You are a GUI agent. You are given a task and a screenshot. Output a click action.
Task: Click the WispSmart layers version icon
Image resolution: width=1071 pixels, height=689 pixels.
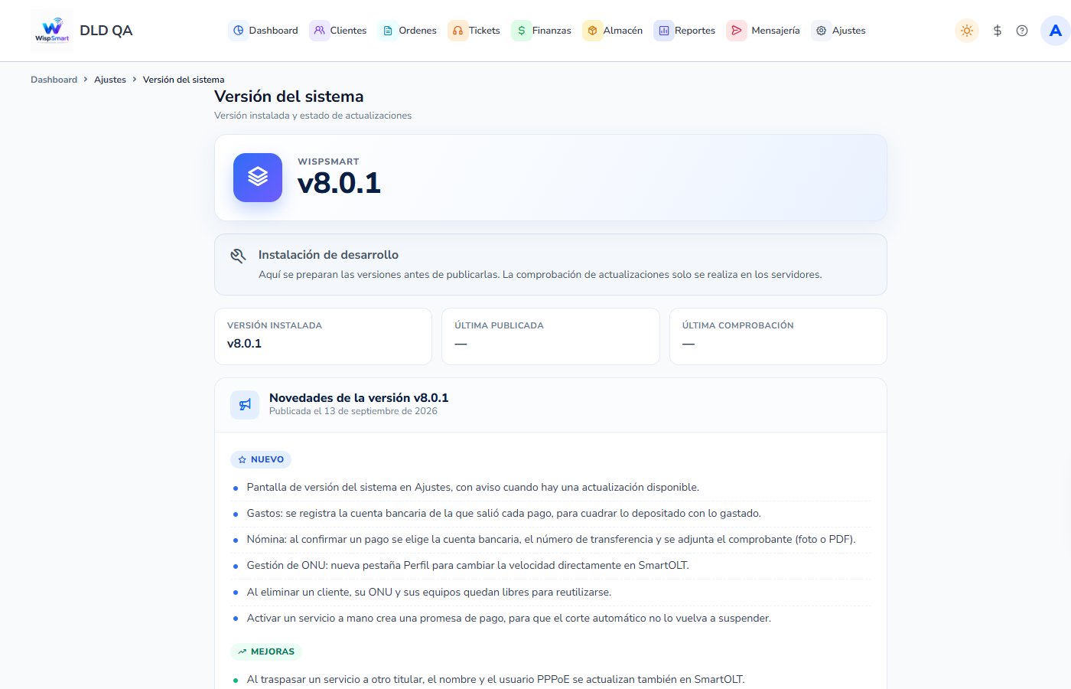coord(258,178)
